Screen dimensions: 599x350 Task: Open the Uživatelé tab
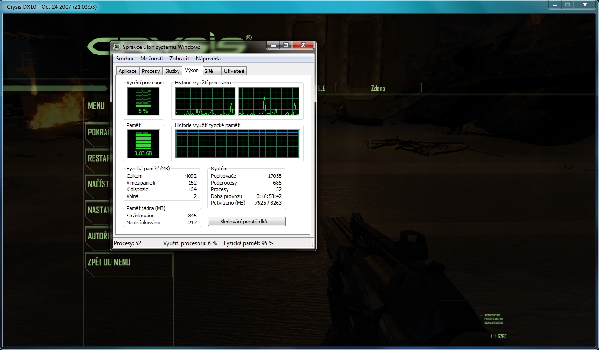coord(235,71)
